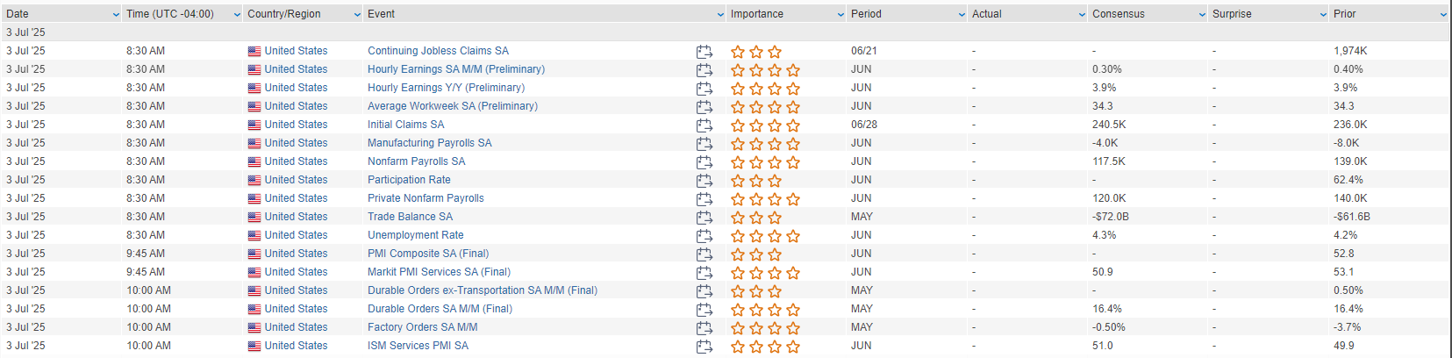
Task: Click the calendar icon for Continuing Jobless Claims
Action: pyautogui.click(x=704, y=51)
